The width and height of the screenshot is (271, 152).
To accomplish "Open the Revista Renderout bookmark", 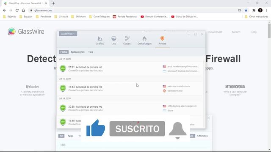I will coord(125,16).
